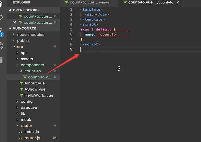Screen dimensions: 201x142
Task: Open router.js file in explorer
Action: coord(33,138)
